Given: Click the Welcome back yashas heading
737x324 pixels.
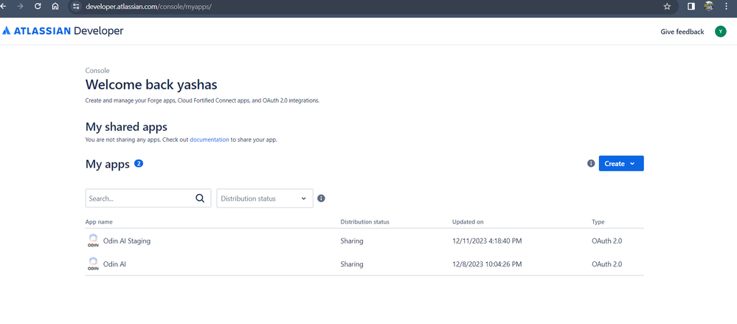Looking at the screenshot, I should (151, 85).
